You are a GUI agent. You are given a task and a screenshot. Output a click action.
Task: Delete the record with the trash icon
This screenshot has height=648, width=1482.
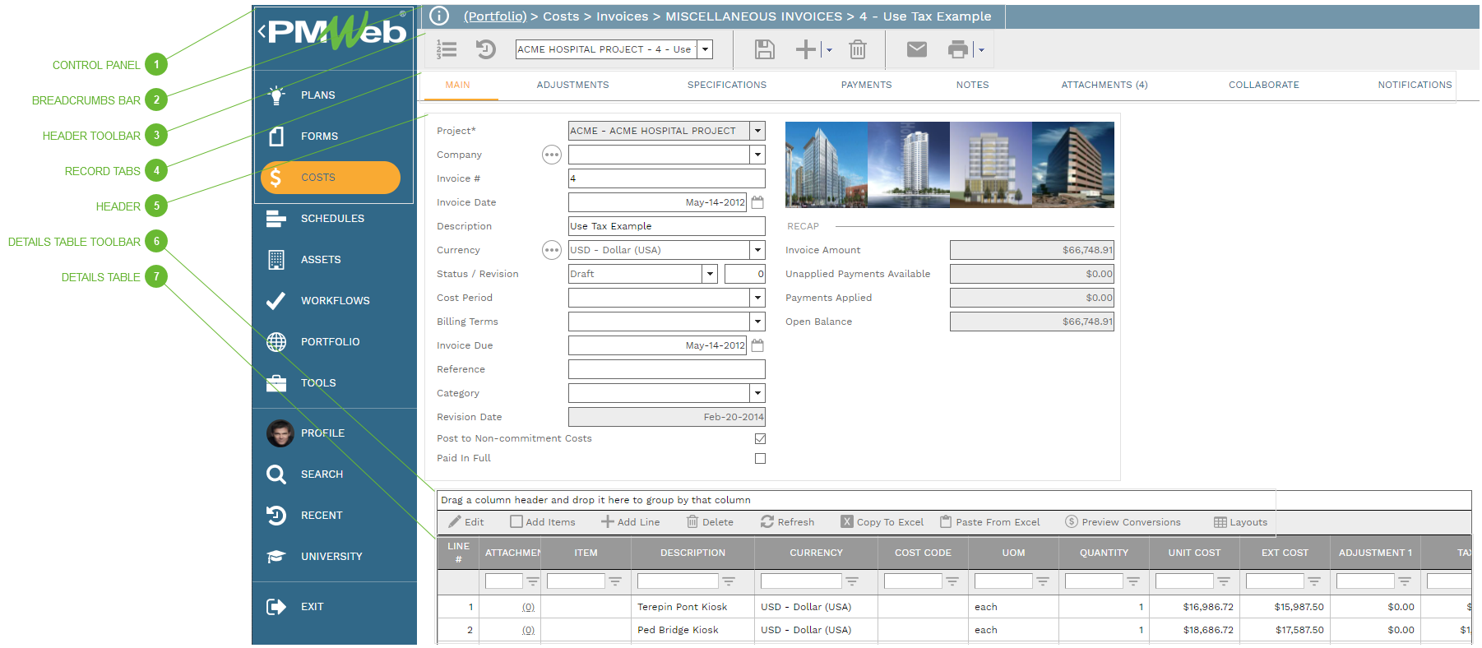coord(858,49)
